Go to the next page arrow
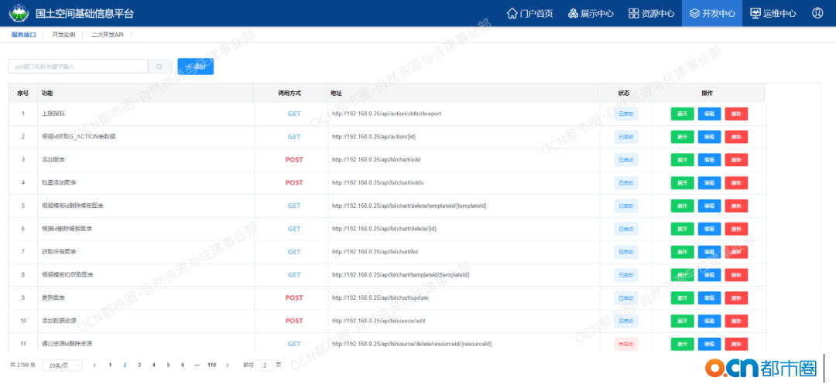 pyautogui.click(x=228, y=365)
